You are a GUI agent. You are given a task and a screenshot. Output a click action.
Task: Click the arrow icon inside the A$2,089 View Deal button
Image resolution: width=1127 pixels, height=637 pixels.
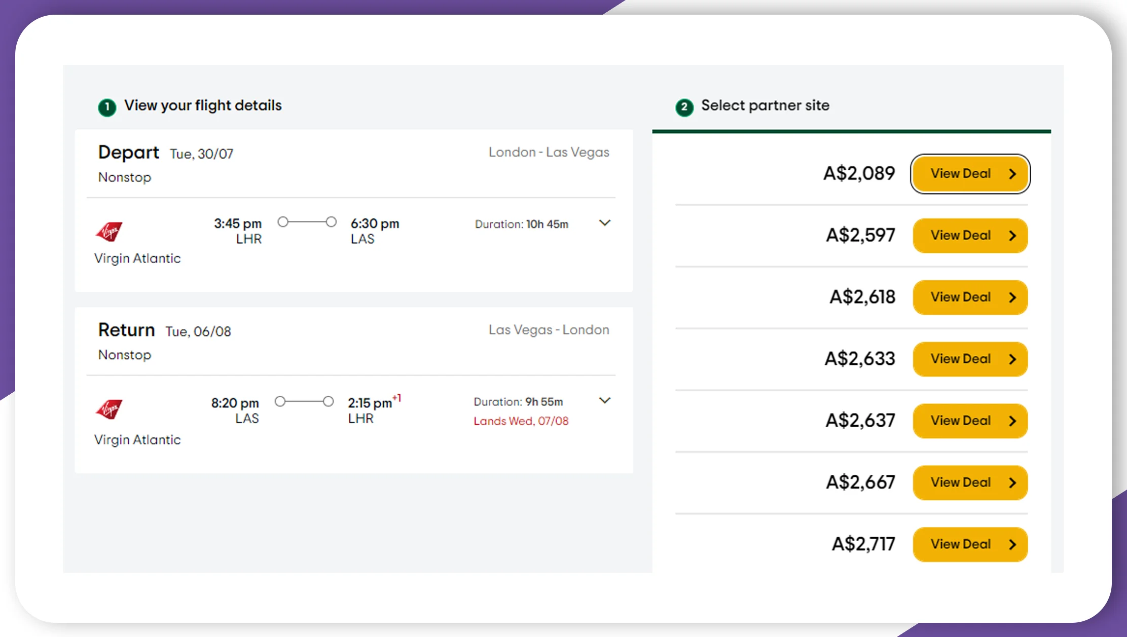(x=1013, y=174)
